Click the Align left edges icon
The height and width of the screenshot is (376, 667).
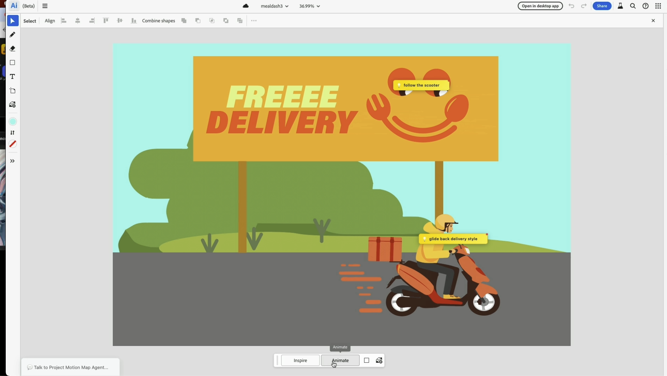(x=64, y=21)
